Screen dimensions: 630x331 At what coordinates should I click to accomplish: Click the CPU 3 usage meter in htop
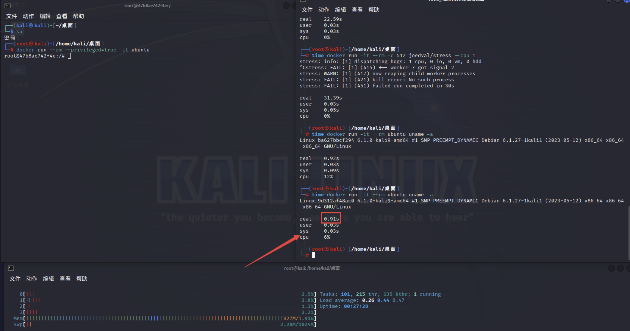168,312
